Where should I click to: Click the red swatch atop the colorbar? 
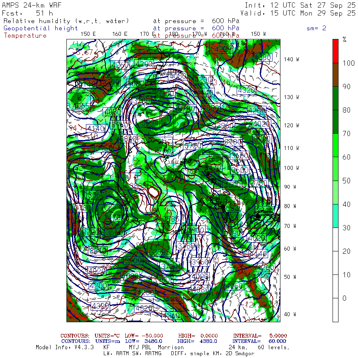335,51
